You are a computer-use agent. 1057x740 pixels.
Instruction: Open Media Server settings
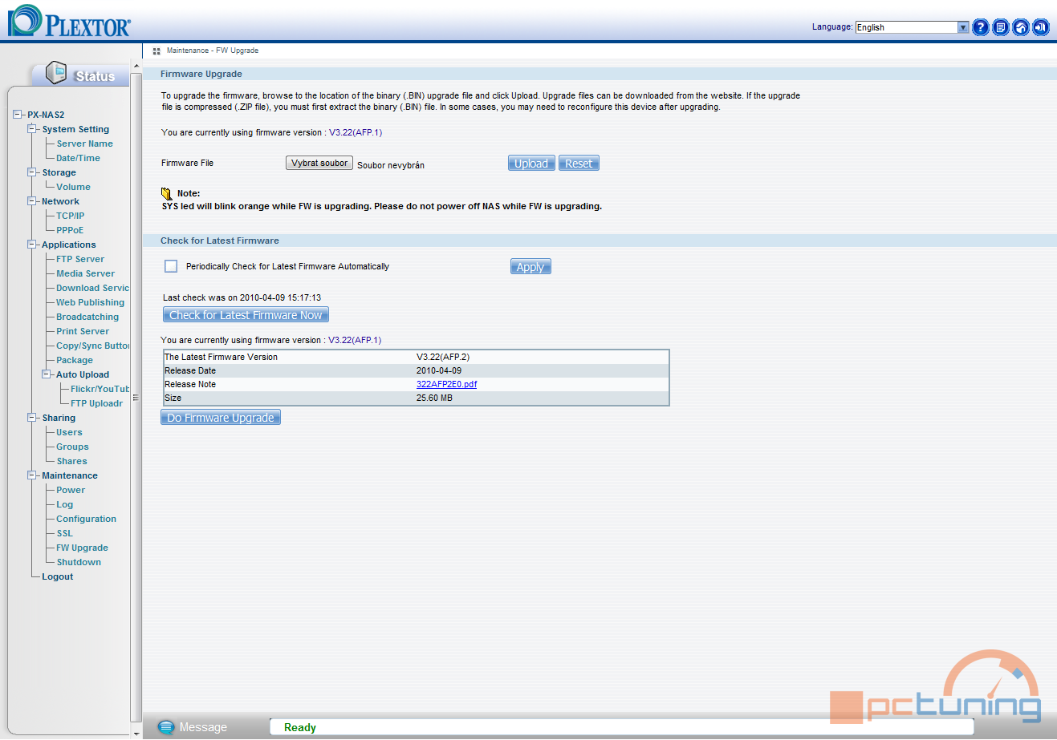(x=85, y=273)
